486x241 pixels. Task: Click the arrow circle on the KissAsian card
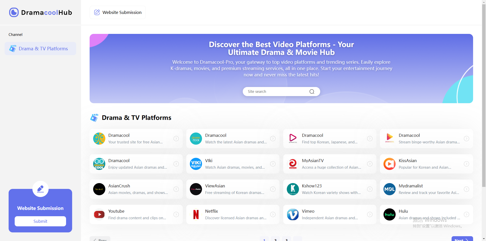[x=467, y=164]
